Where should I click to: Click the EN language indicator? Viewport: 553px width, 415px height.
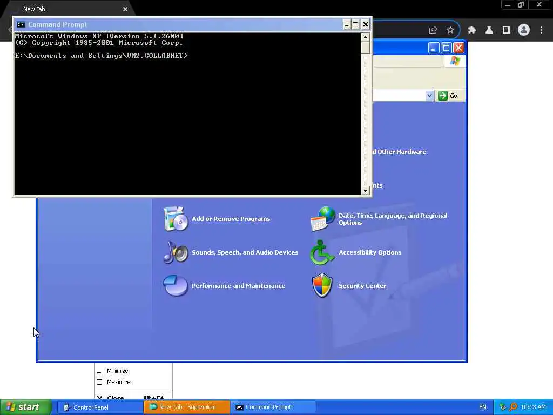(x=482, y=407)
